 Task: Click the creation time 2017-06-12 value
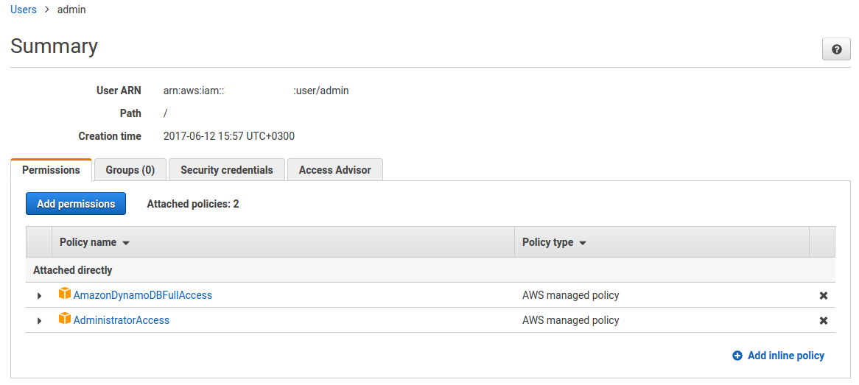[229, 136]
